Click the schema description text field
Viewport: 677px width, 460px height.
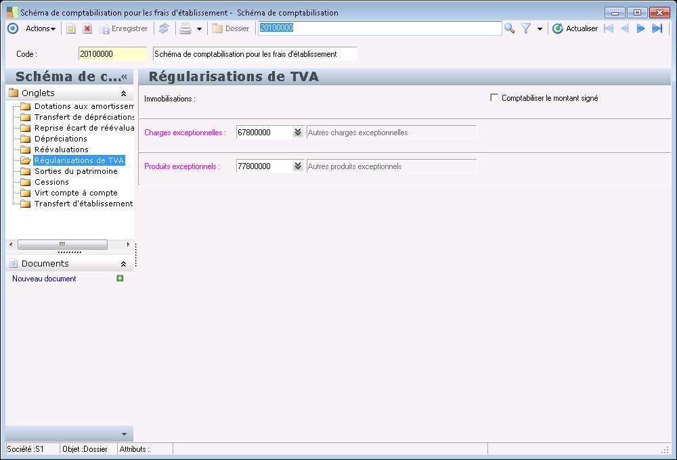pos(255,54)
